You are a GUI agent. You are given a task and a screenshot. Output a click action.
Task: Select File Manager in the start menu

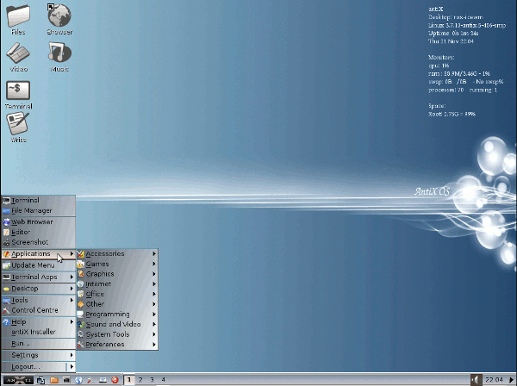(x=39, y=210)
